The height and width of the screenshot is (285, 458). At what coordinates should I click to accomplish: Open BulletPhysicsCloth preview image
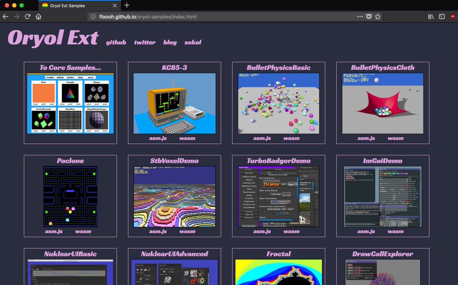383,103
